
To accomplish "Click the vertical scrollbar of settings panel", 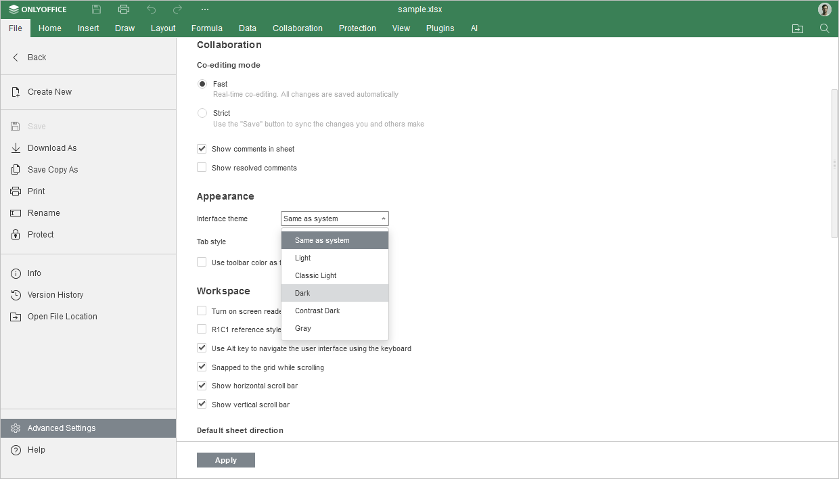I will coord(834,164).
